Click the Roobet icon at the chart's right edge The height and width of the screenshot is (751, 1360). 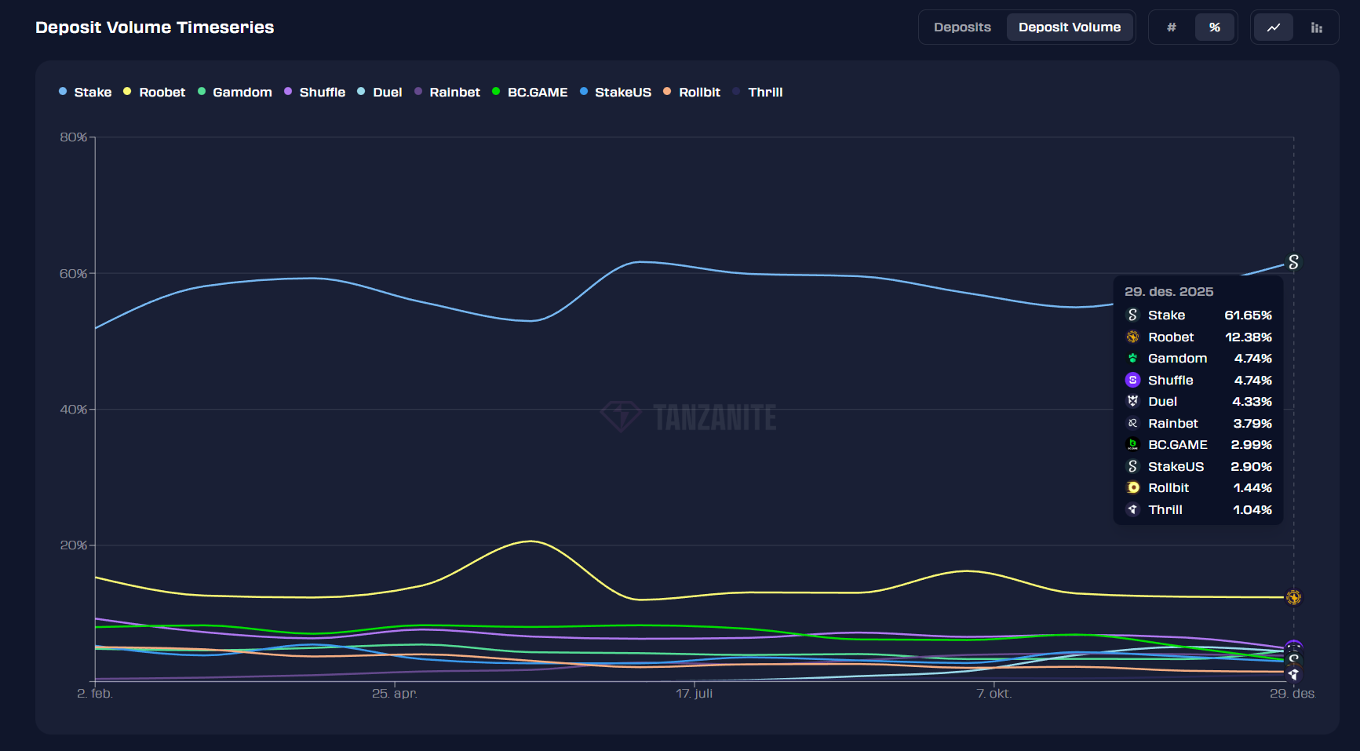1293,597
